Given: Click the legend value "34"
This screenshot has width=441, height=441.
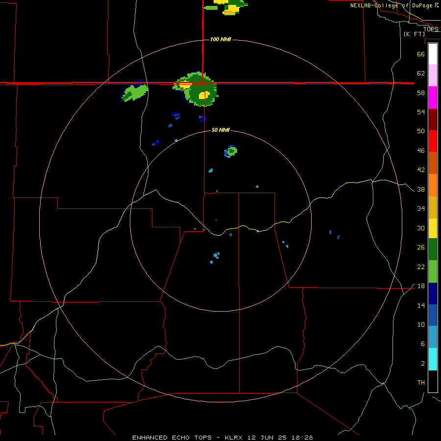Looking at the screenshot, I should click(x=421, y=209).
